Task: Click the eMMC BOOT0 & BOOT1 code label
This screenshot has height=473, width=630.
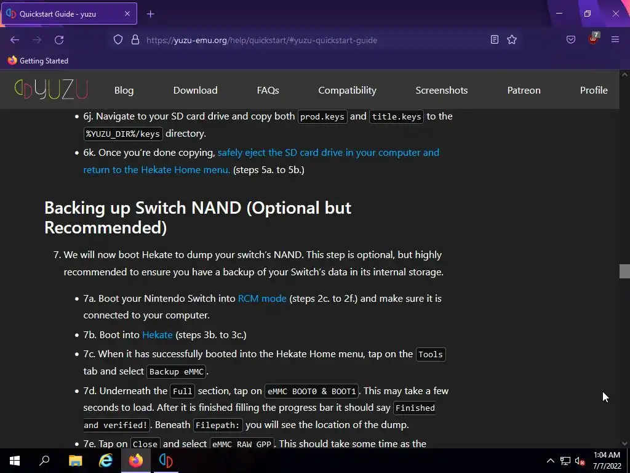Action: [x=312, y=391]
